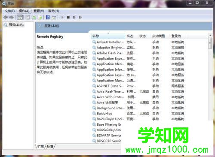This screenshot has height=157, width=215.
Task: Switch to the 标准 tab
Action: (x=50, y=146)
